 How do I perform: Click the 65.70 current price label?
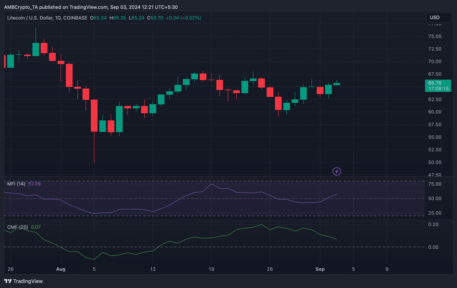click(435, 83)
